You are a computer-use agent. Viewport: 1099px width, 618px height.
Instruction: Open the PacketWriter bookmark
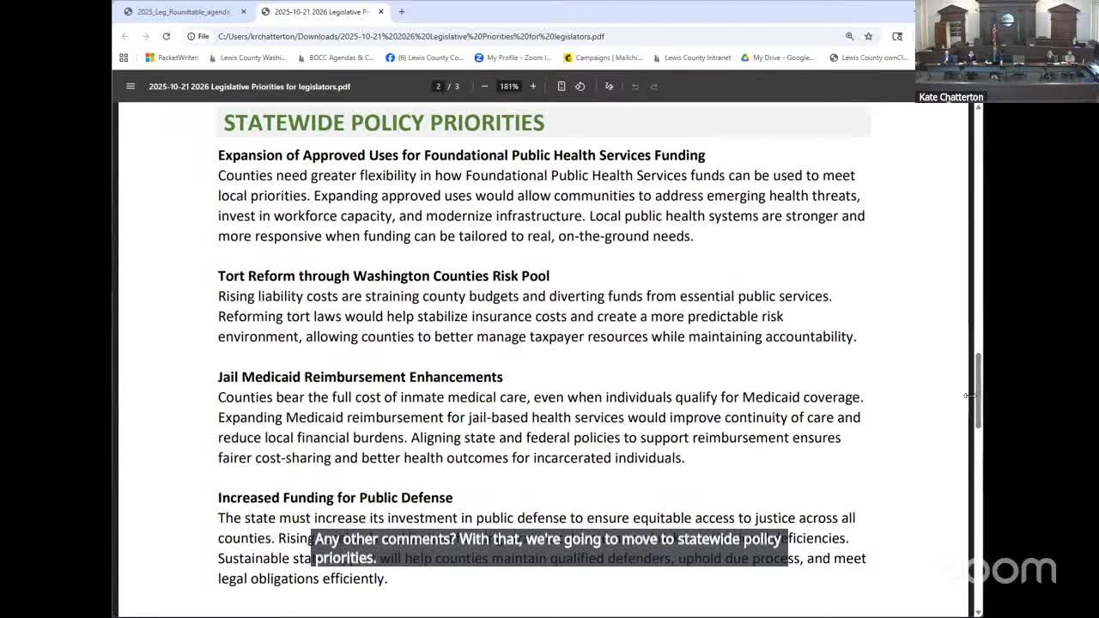[172, 58]
